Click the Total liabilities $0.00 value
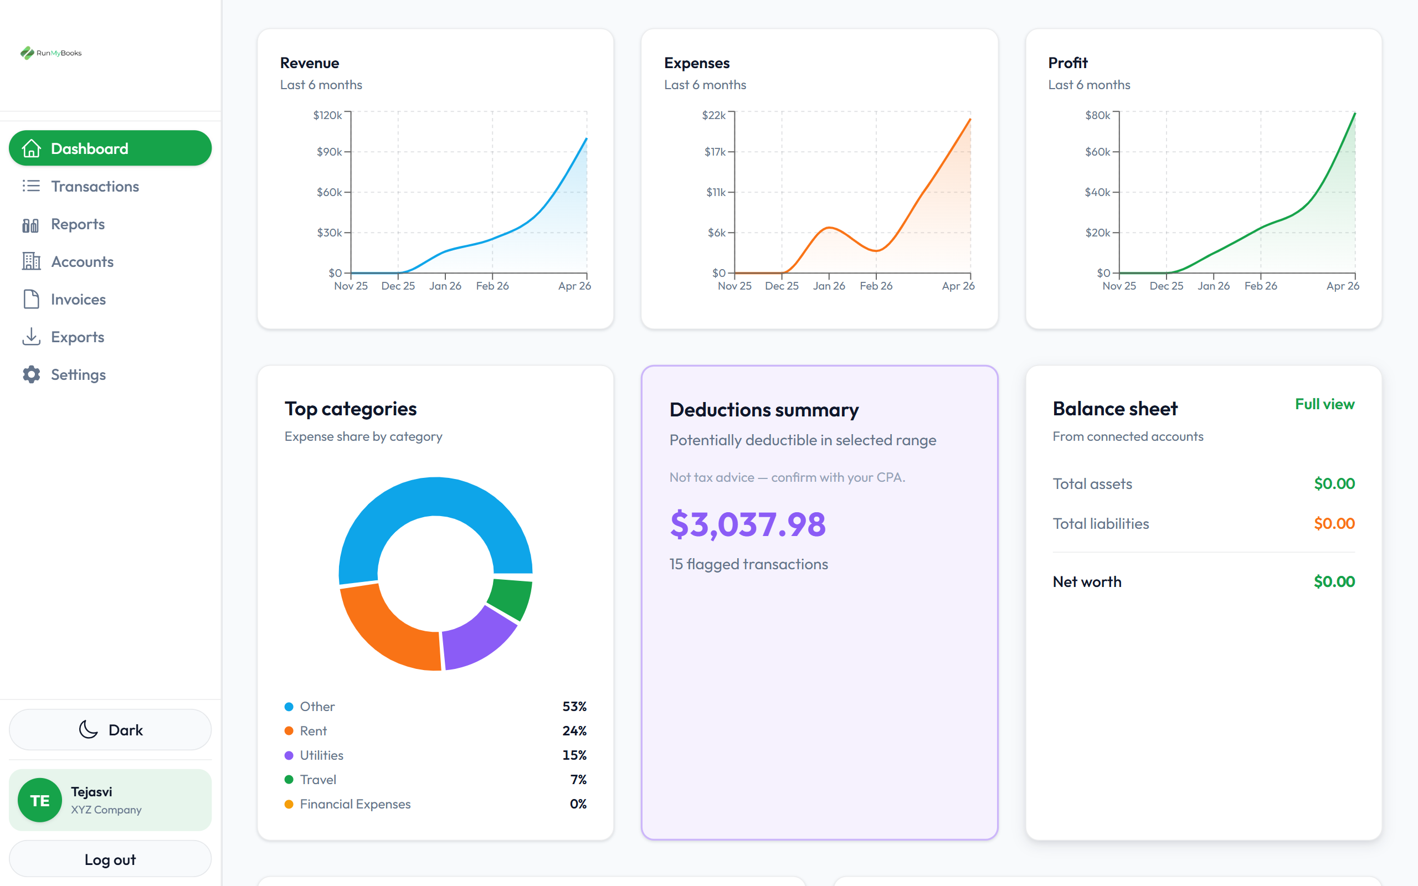Viewport: 1418px width, 886px height. 1334,523
